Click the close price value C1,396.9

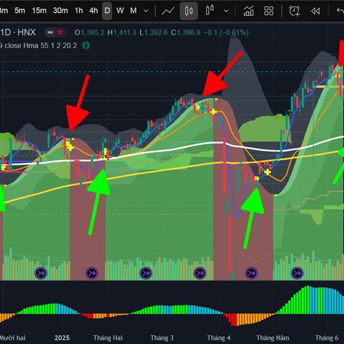[186, 33]
